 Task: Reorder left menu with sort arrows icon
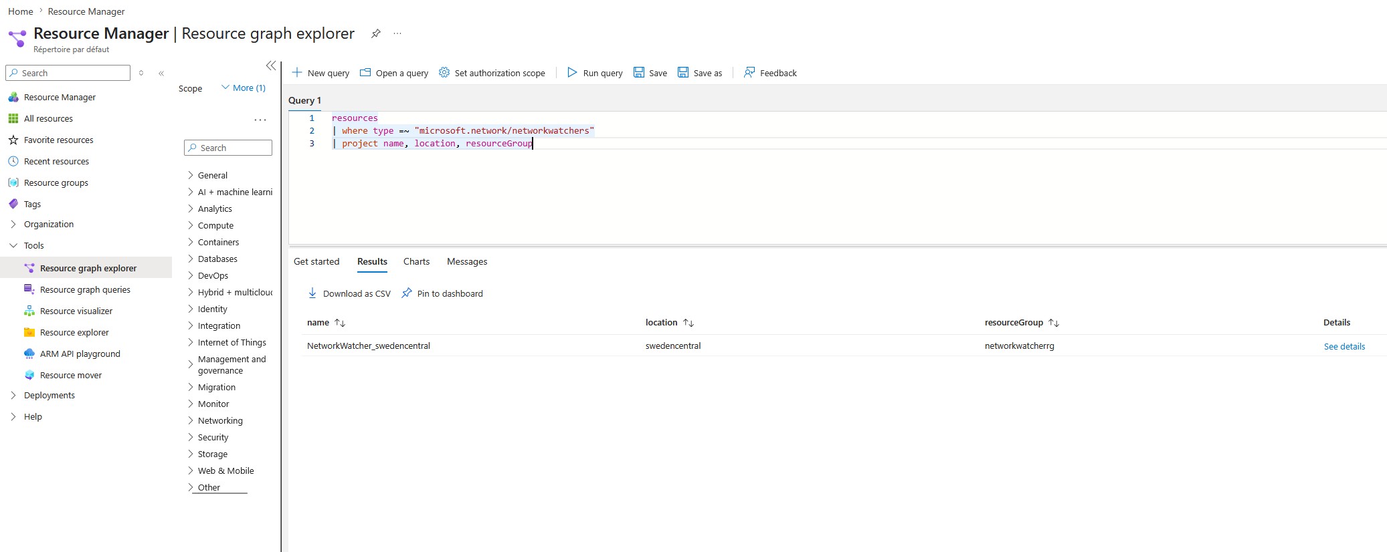tap(141, 73)
